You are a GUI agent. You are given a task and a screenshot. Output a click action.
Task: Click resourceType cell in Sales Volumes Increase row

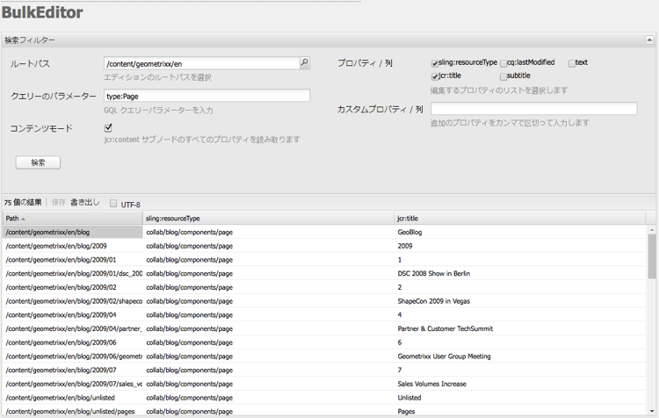(268, 384)
